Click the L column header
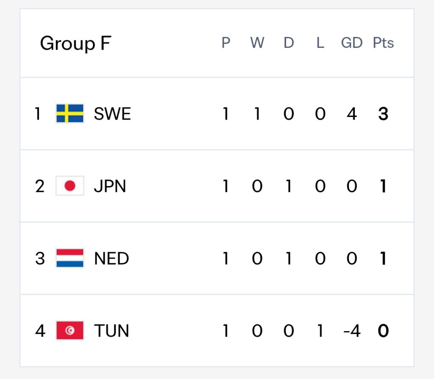The width and height of the screenshot is (434, 379). [320, 43]
